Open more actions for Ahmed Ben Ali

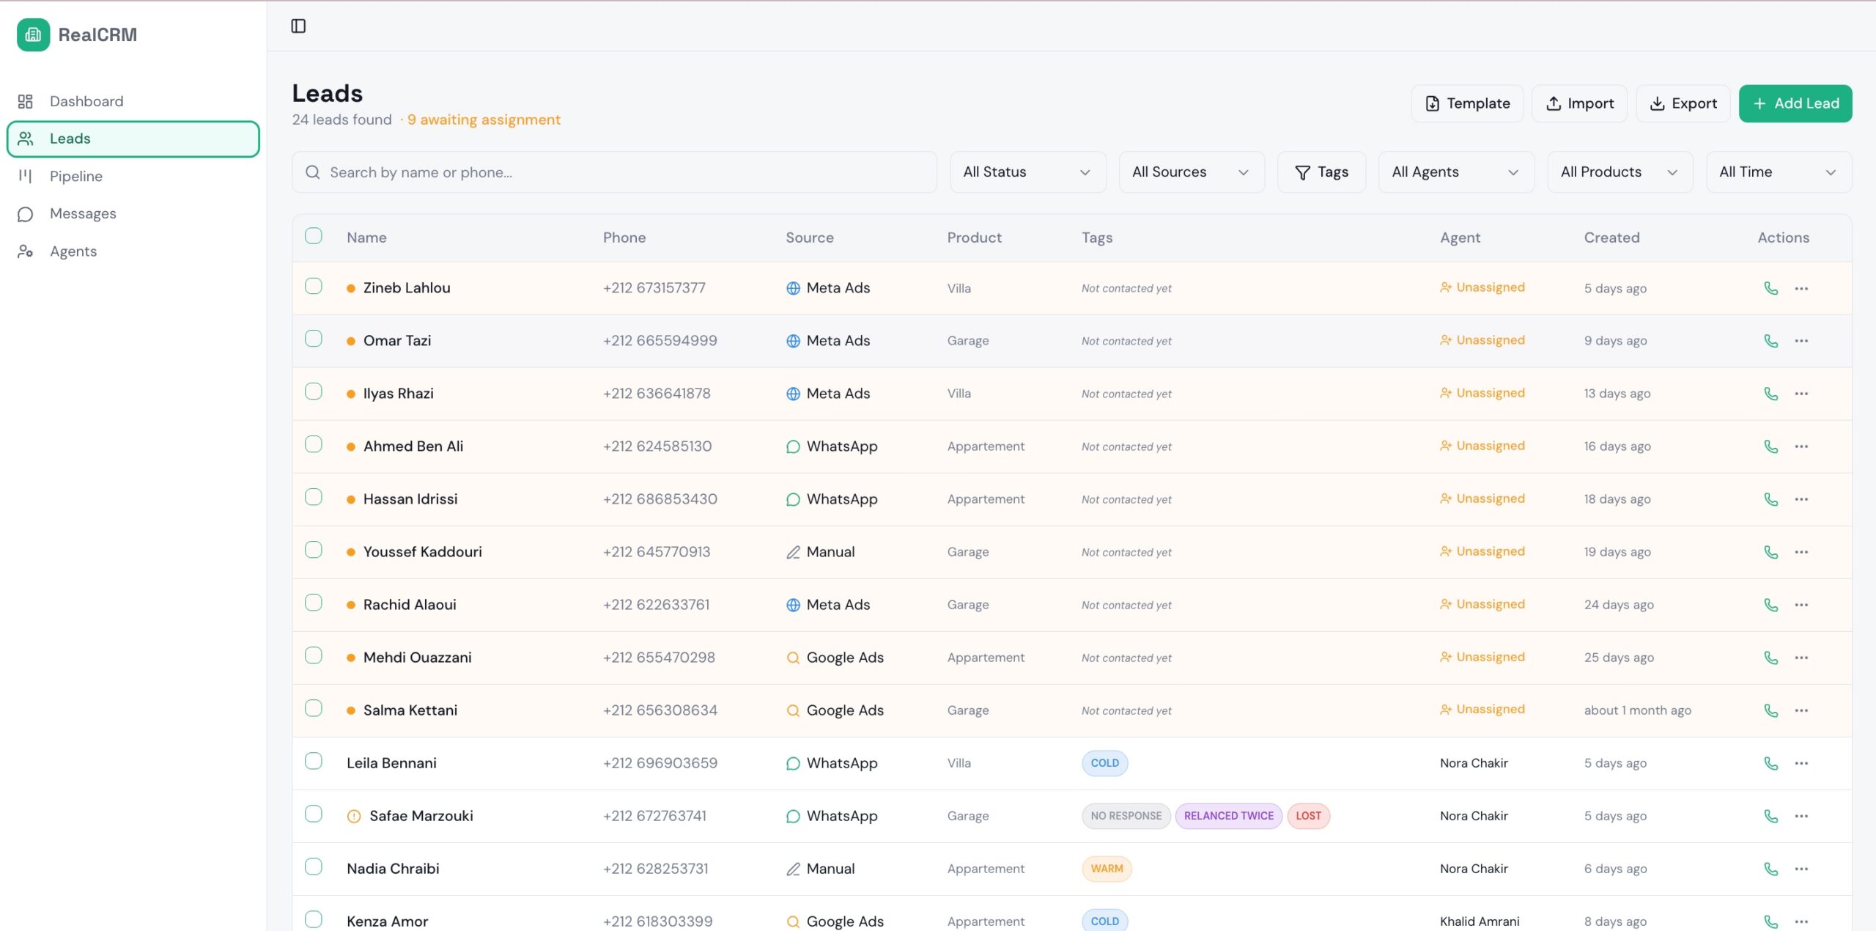pos(1801,446)
